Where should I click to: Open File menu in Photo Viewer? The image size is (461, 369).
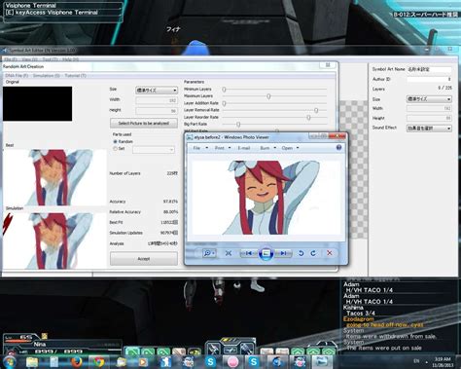pos(200,148)
